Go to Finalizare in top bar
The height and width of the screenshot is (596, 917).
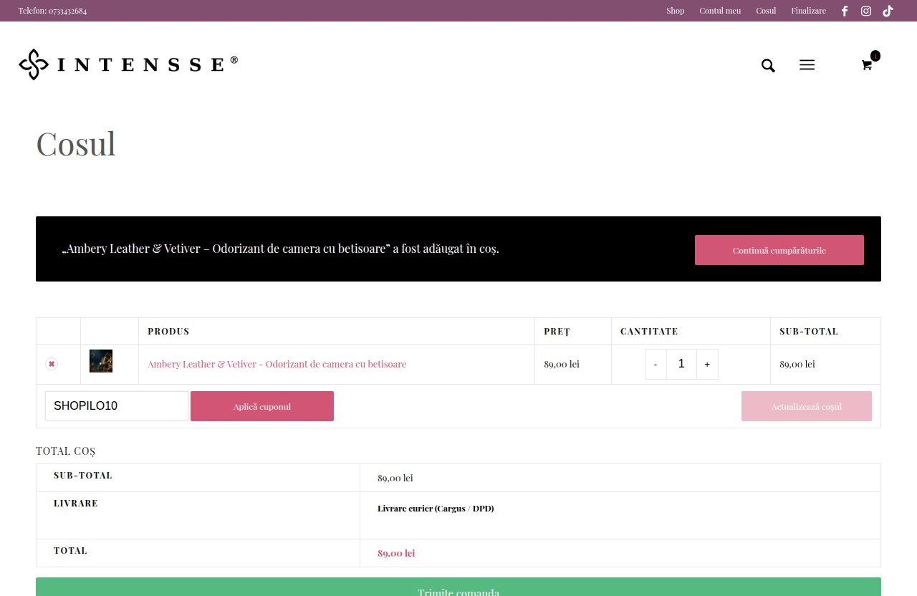(808, 11)
